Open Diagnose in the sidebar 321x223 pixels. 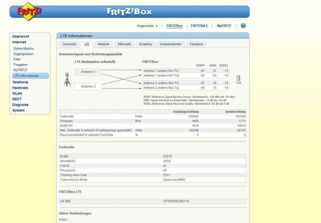pyautogui.click(x=20, y=105)
